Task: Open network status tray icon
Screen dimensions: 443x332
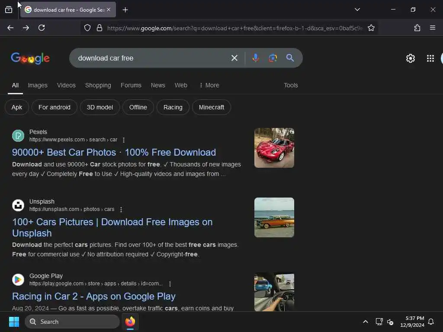Action: point(379,322)
